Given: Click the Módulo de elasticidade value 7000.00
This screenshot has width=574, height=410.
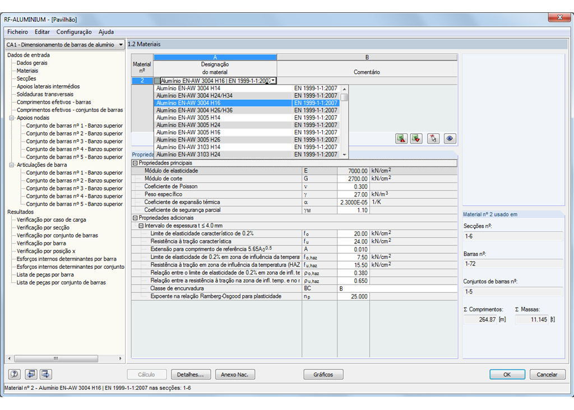Looking at the screenshot, I should pos(353,171).
